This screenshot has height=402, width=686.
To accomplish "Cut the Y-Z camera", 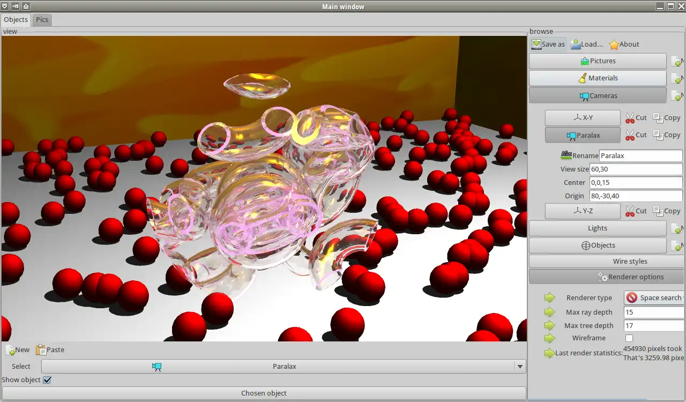I will (636, 211).
